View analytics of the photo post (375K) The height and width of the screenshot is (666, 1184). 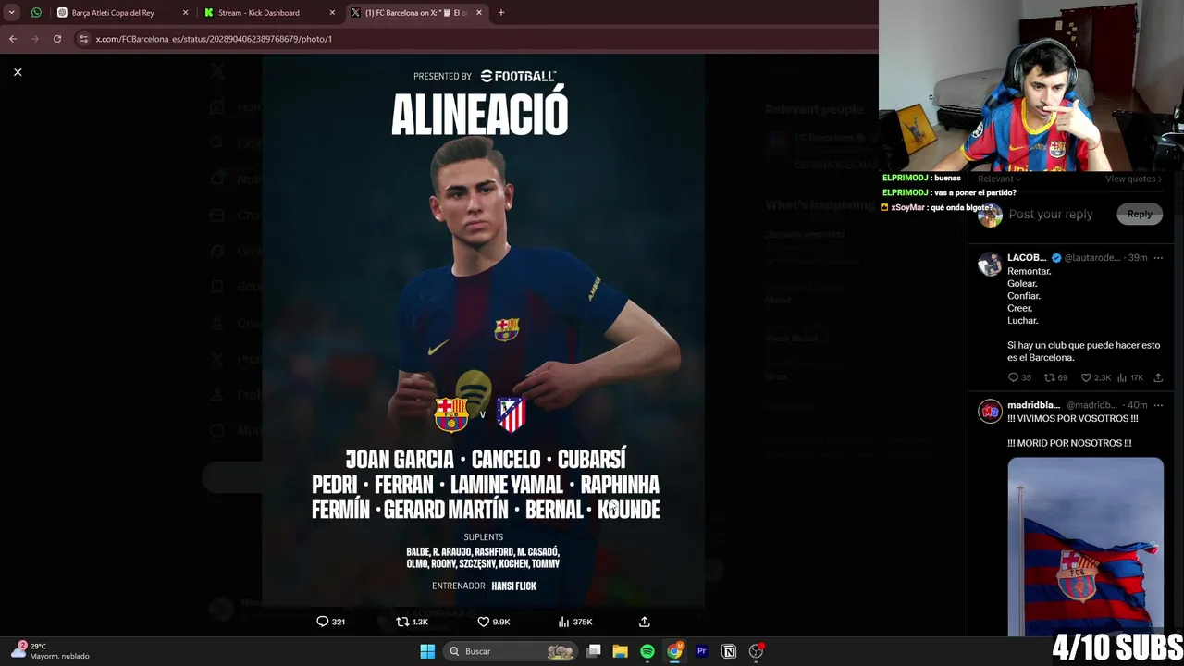[x=574, y=622]
